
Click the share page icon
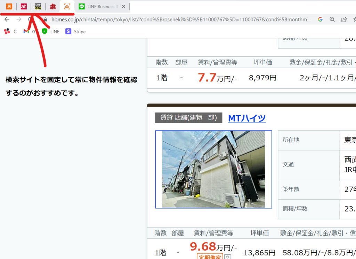tap(344, 19)
